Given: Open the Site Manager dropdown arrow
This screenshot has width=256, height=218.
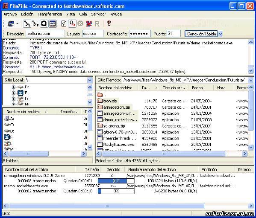Looking at the screenshot, I should click(x=17, y=24).
